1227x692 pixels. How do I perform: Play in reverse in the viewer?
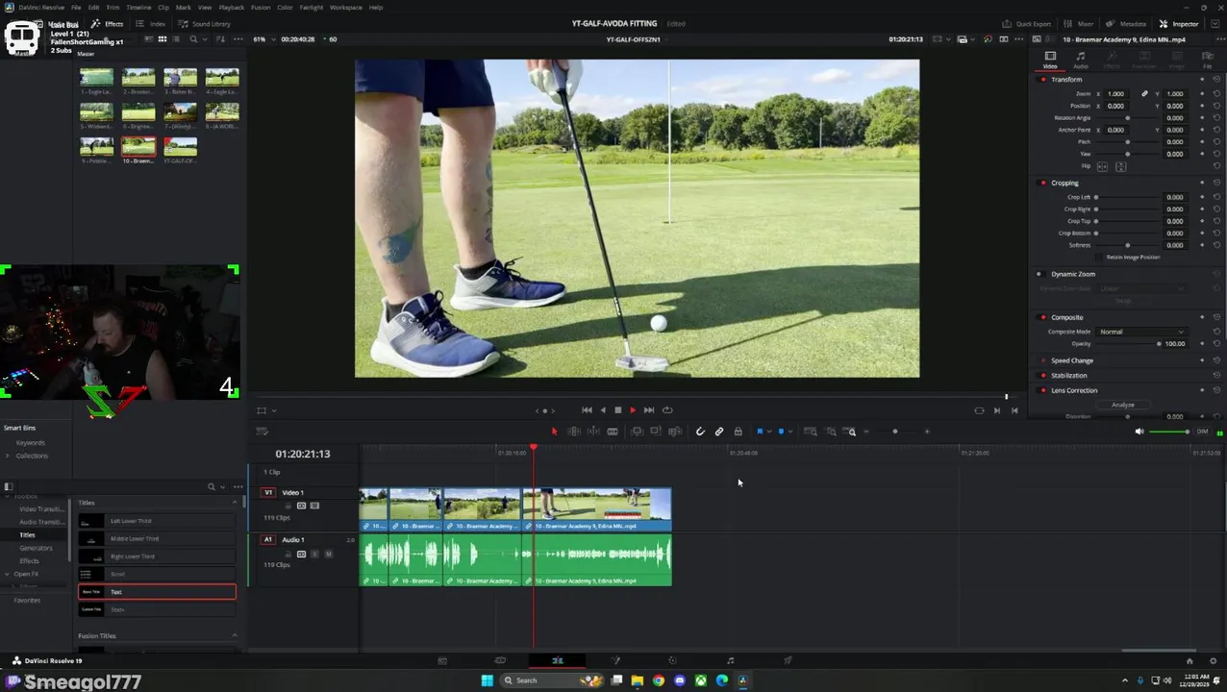point(603,410)
